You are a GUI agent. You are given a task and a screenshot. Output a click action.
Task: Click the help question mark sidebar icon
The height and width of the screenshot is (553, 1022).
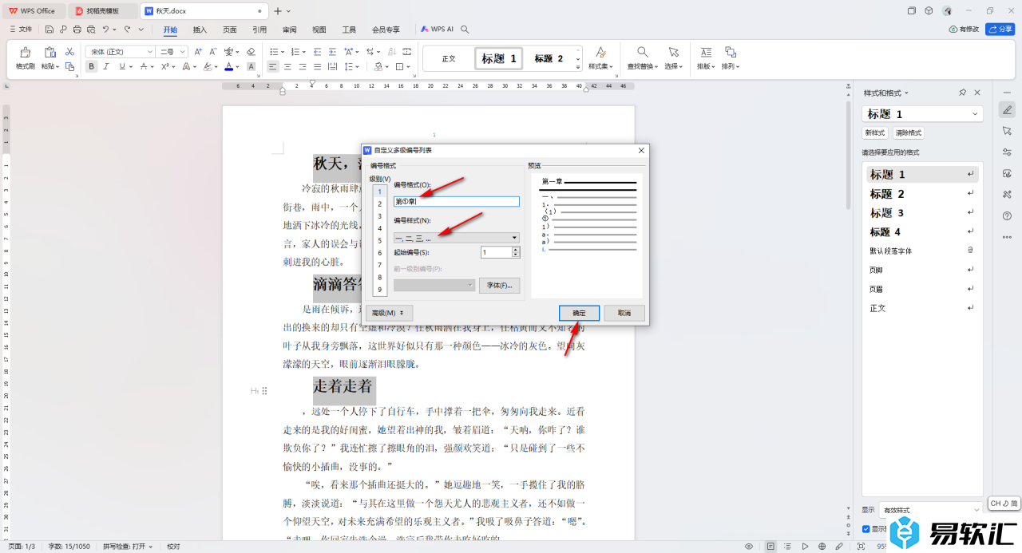(x=1007, y=215)
